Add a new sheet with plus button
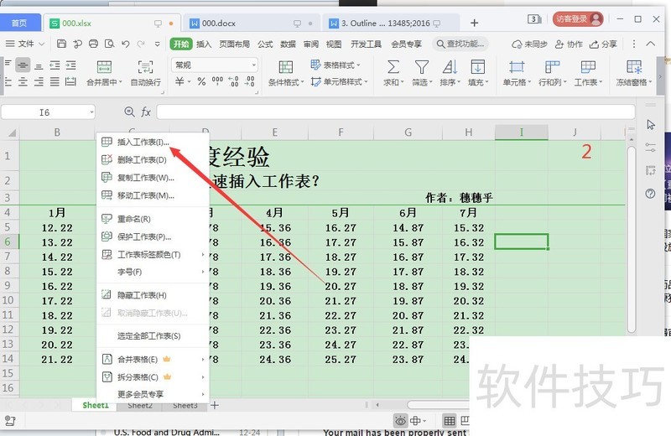 pos(215,405)
